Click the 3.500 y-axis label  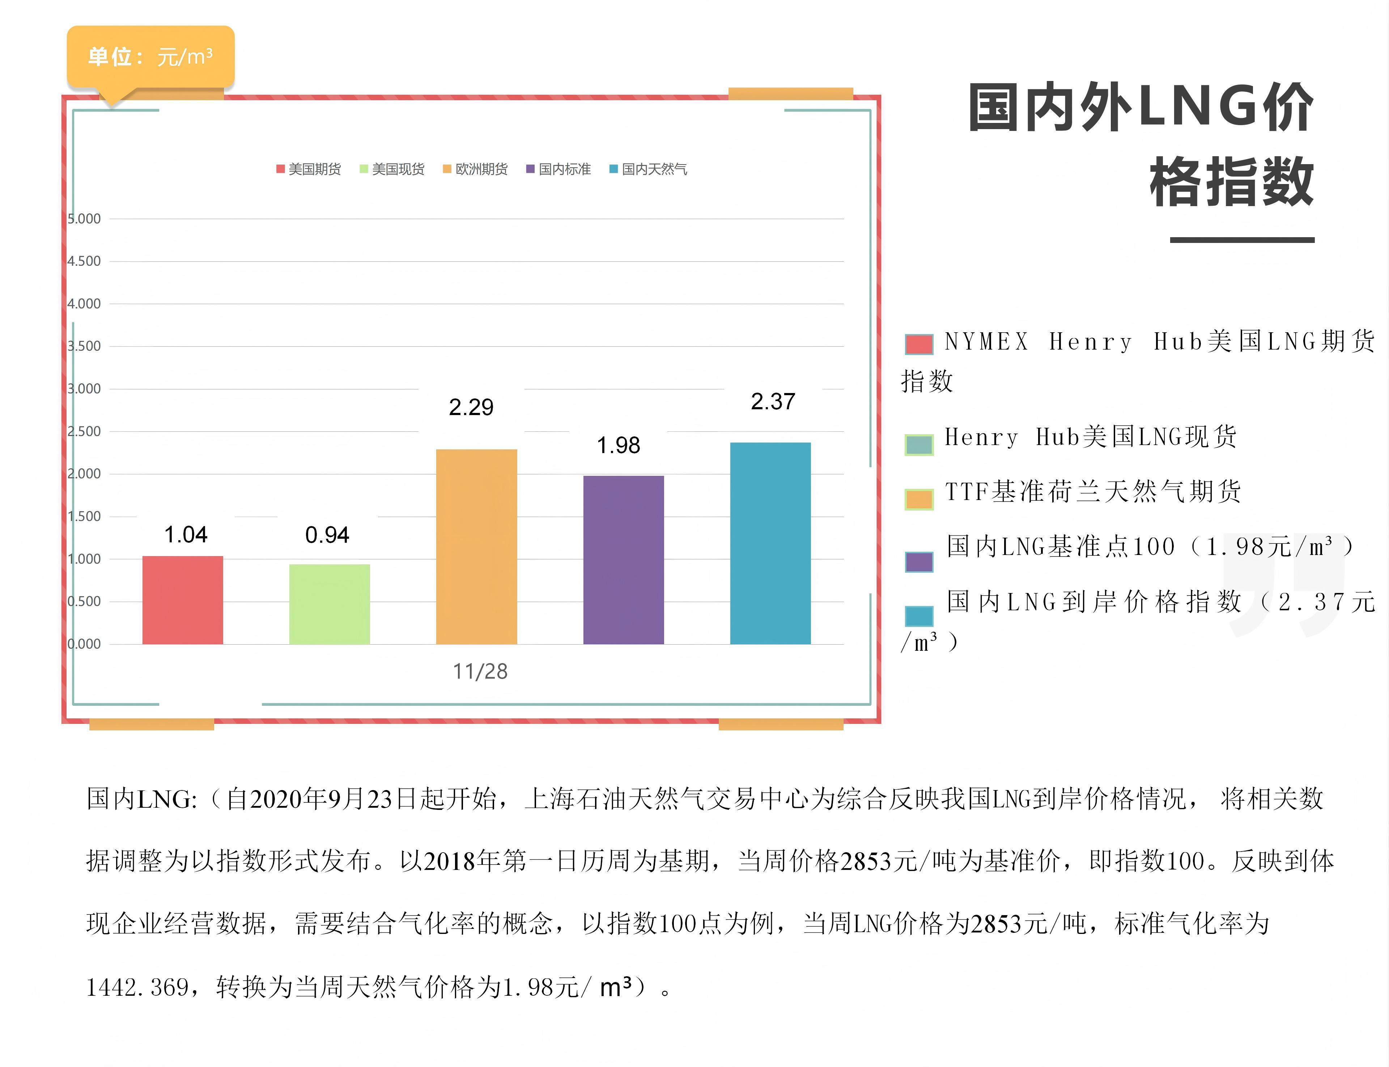click(84, 346)
